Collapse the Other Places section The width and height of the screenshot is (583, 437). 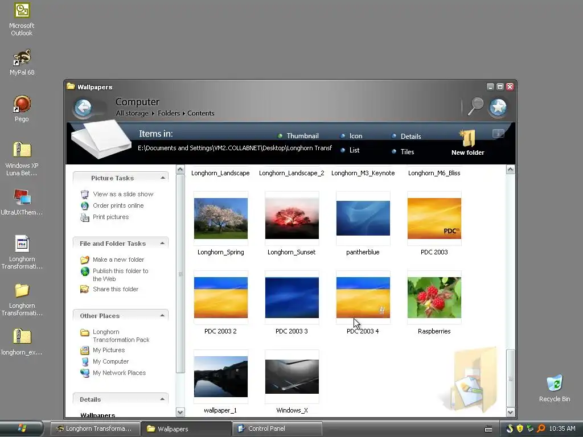pos(162,316)
